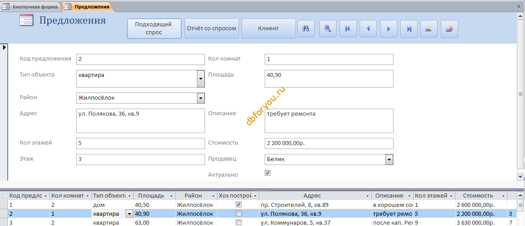
Task: Toggle the Актуально checkbox
Action: tap(267, 173)
